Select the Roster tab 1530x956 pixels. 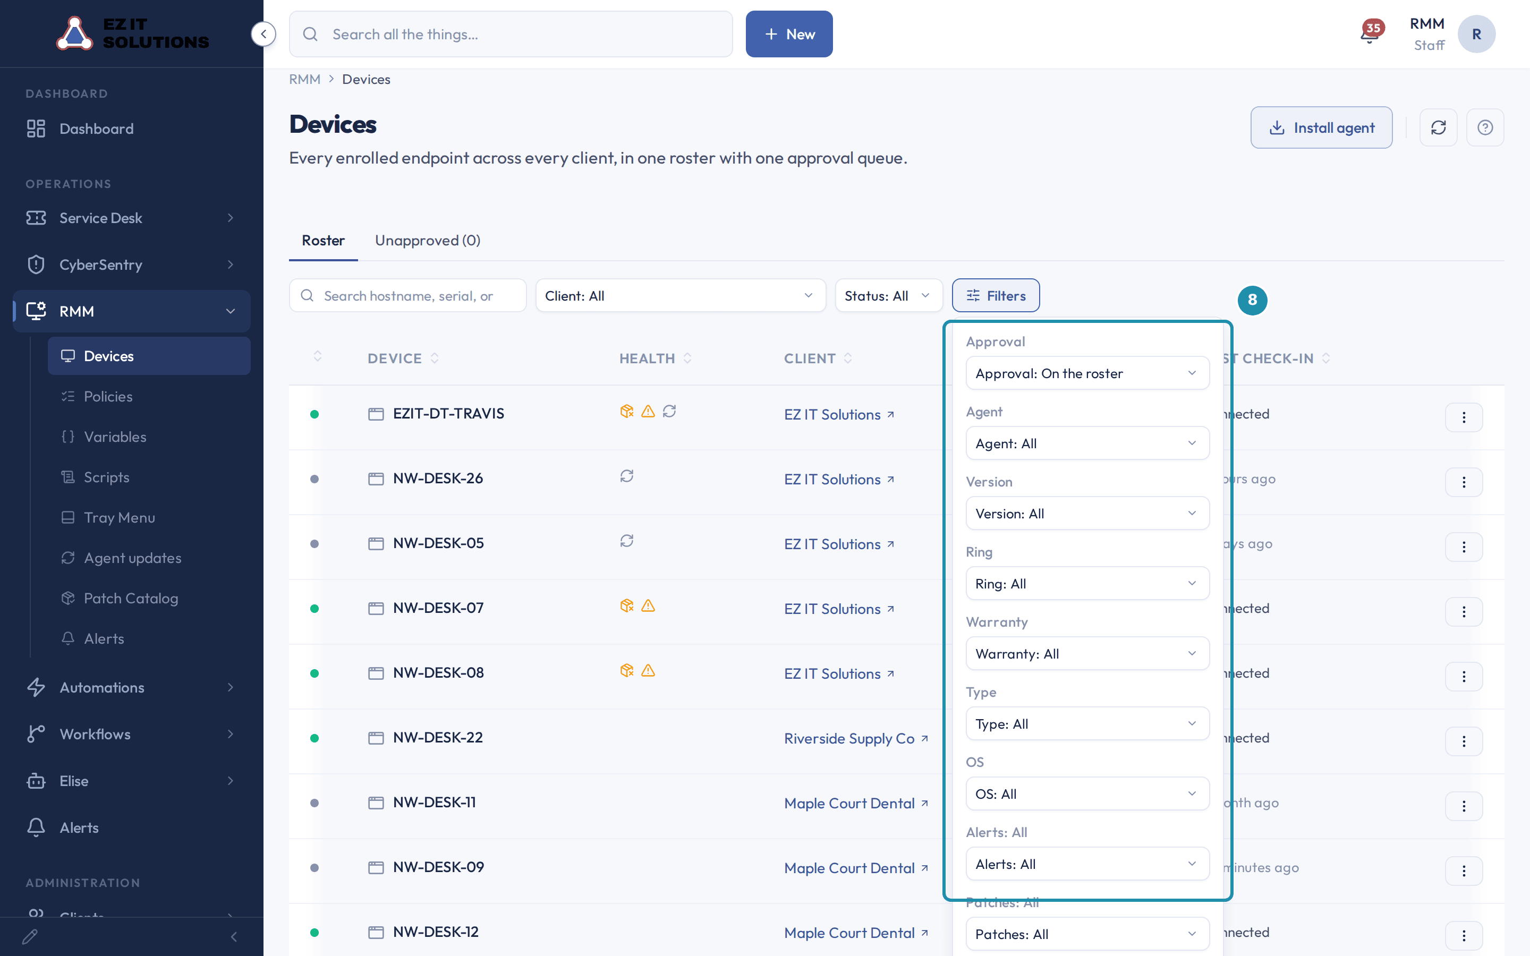click(x=323, y=241)
